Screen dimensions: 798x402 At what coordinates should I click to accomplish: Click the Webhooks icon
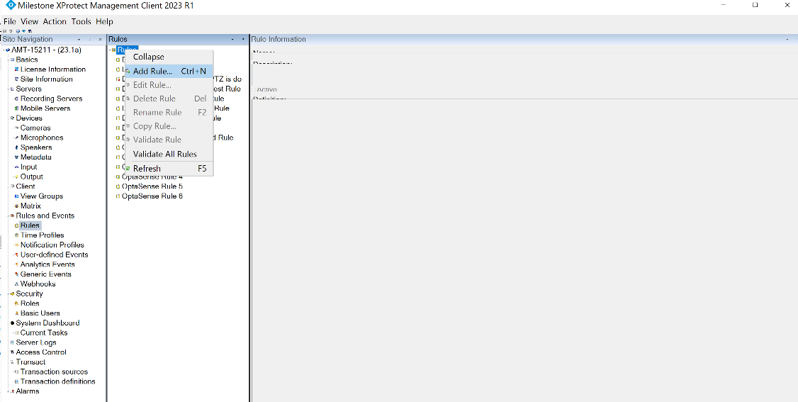pyautogui.click(x=16, y=284)
